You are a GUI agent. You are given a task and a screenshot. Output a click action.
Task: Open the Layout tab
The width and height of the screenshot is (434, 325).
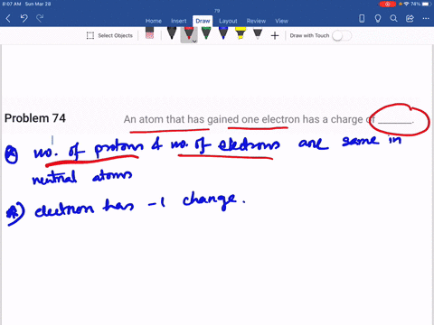pos(228,21)
